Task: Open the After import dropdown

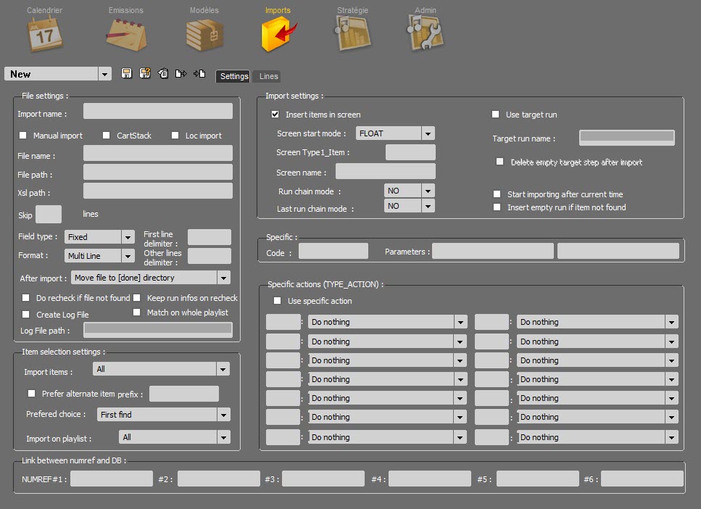Action: click(223, 278)
